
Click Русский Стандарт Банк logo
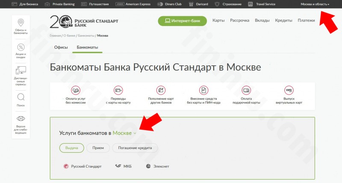click(84, 22)
